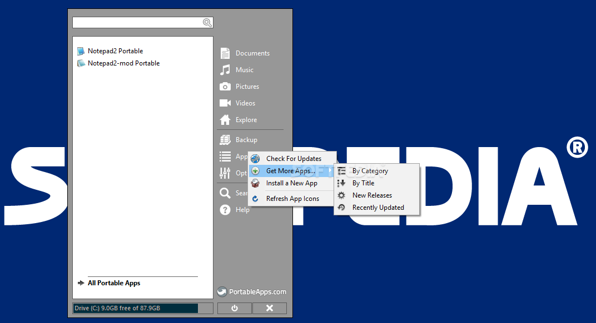Viewport: 596px width, 323px height.
Task: Open the Music note icon
Action: point(225,70)
